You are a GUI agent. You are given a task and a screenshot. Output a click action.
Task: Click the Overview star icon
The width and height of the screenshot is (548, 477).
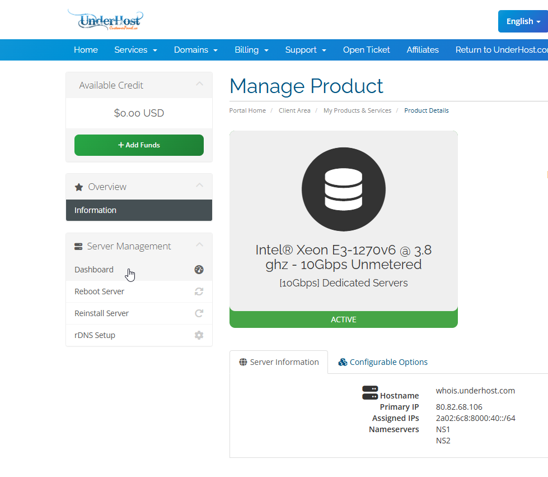click(79, 187)
